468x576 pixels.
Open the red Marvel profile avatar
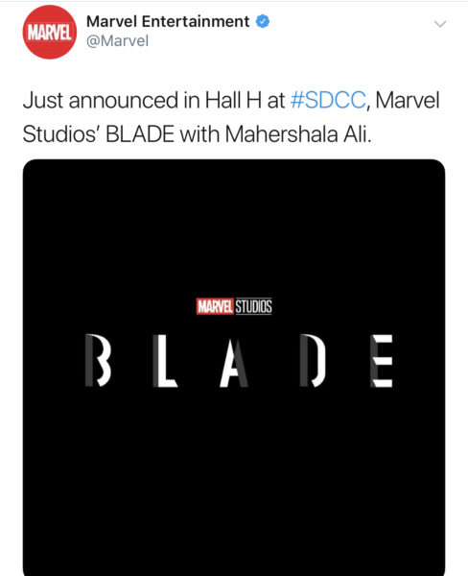[49, 33]
